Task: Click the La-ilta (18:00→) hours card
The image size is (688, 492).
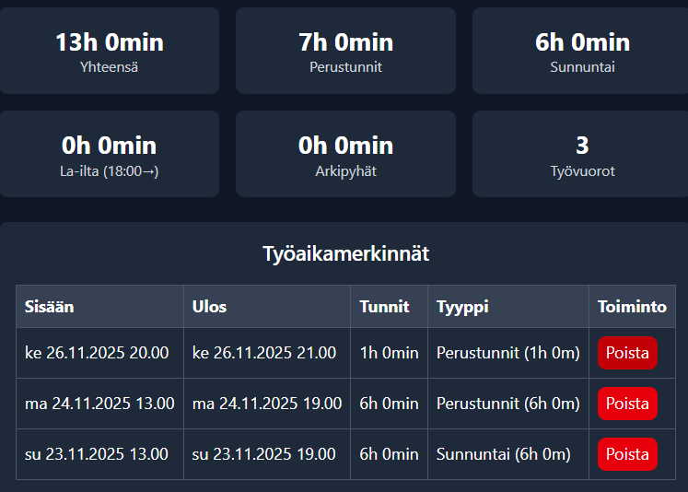Action: click(110, 155)
